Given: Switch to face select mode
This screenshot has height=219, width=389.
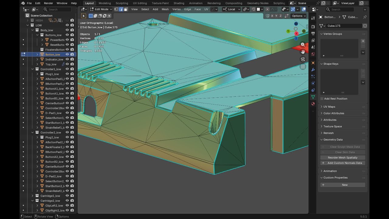Looking at the screenshot, I should [126, 9].
